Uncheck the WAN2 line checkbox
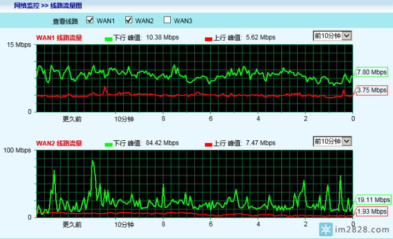This screenshot has height=239, width=393. tap(129, 21)
